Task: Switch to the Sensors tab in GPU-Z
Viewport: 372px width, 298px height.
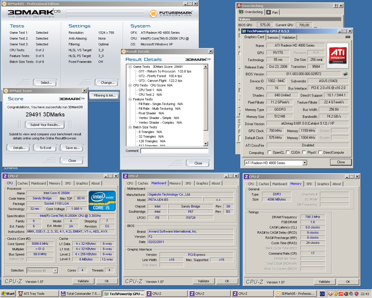Action: point(273,37)
